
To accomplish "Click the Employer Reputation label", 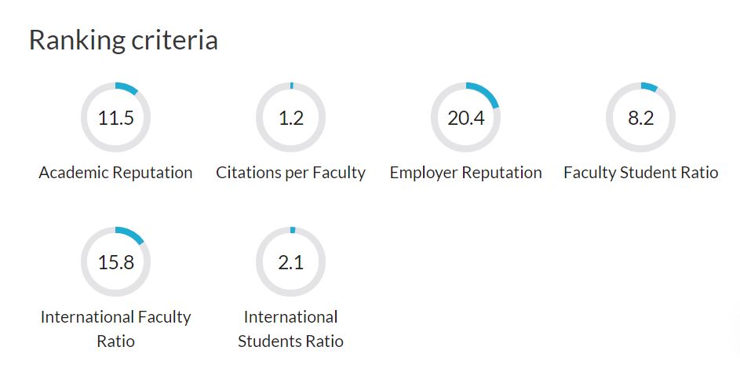I will [466, 173].
